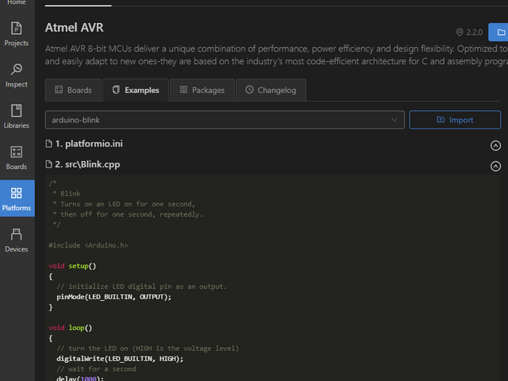Open the arduino-blink example dropdown
Screen dimensions: 508x381
point(225,120)
